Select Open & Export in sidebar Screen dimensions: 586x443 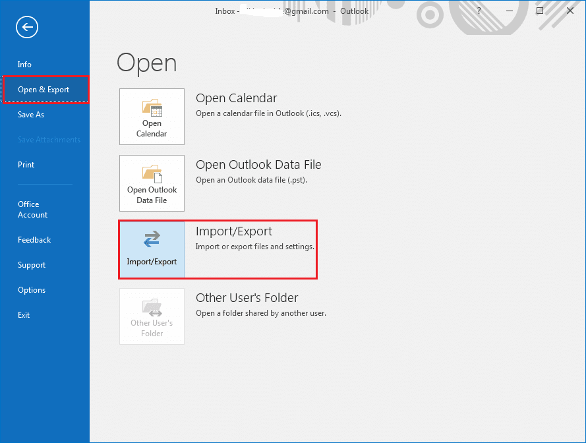click(45, 90)
